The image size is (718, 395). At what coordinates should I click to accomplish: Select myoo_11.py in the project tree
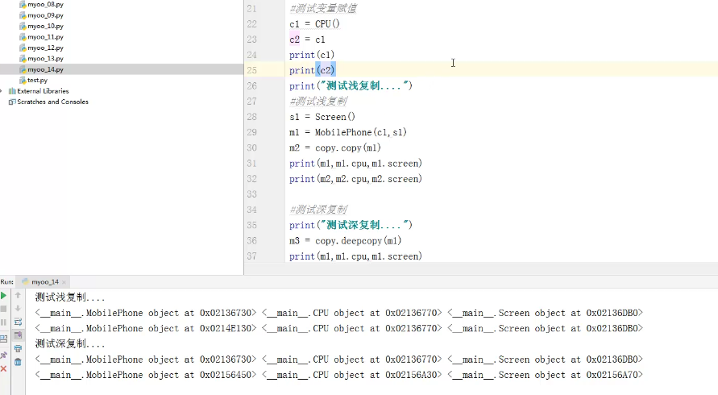pyautogui.click(x=45, y=36)
